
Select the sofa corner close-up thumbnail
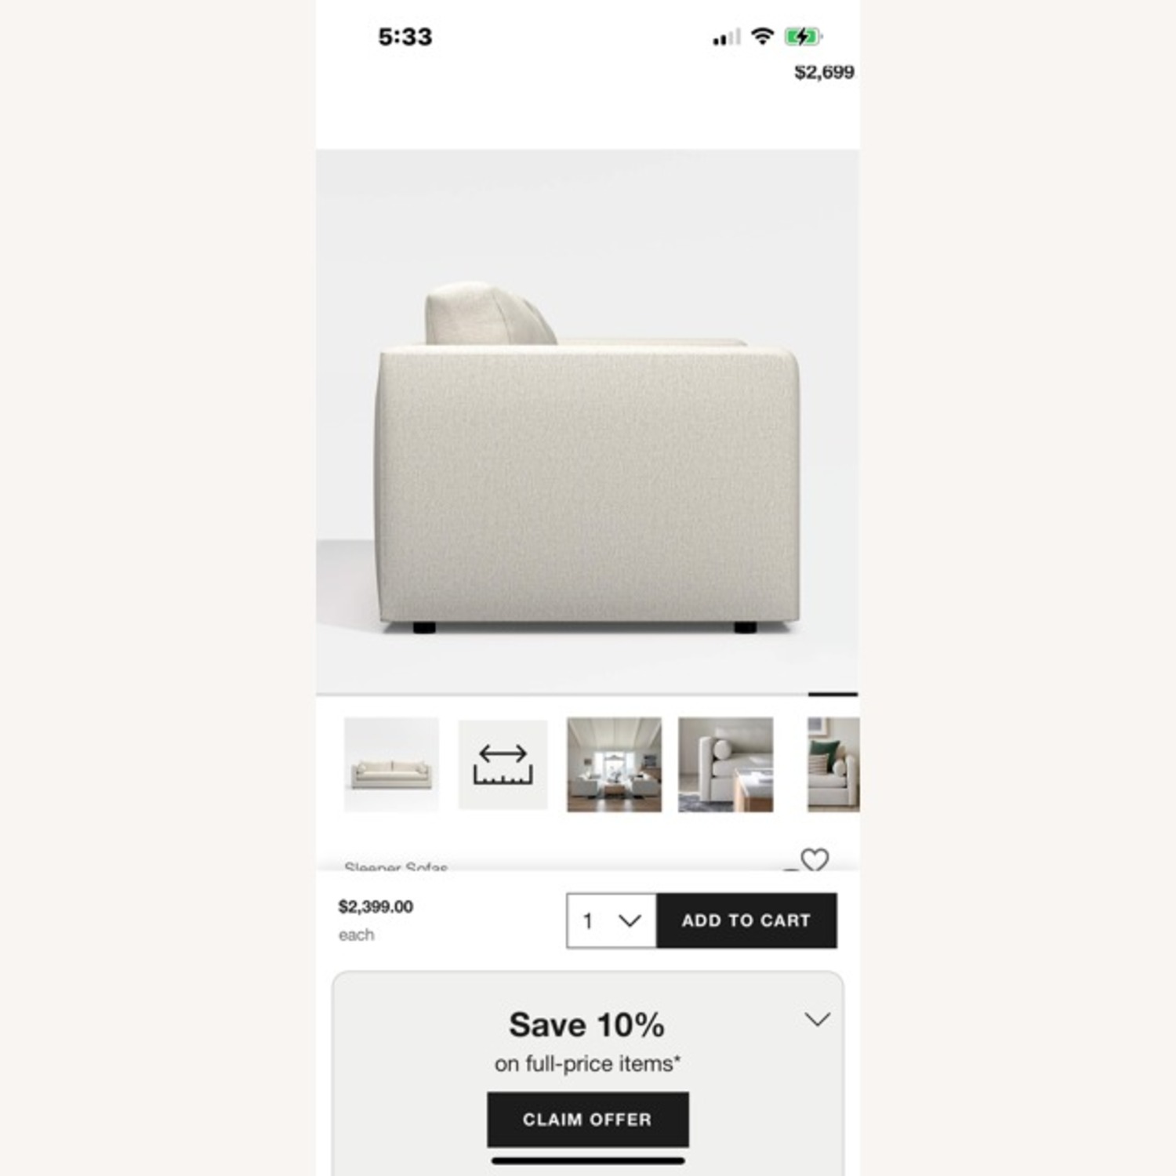click(725, 764)
